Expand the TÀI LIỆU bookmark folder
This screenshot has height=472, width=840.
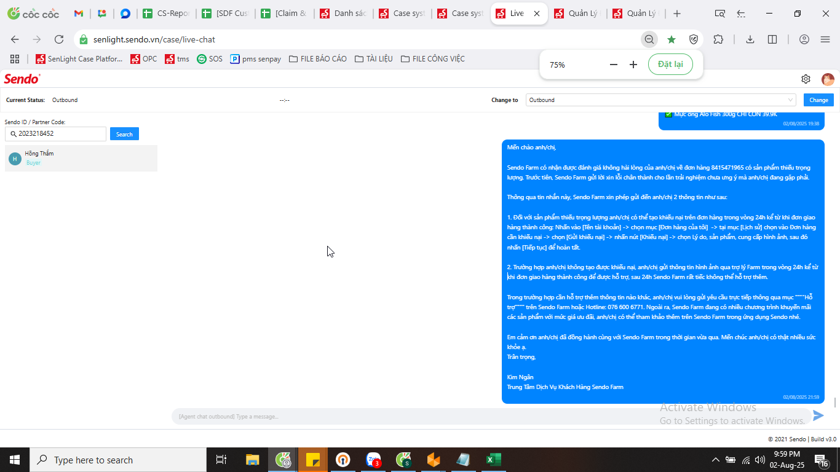pyautogui.click(x=373, y=59)
